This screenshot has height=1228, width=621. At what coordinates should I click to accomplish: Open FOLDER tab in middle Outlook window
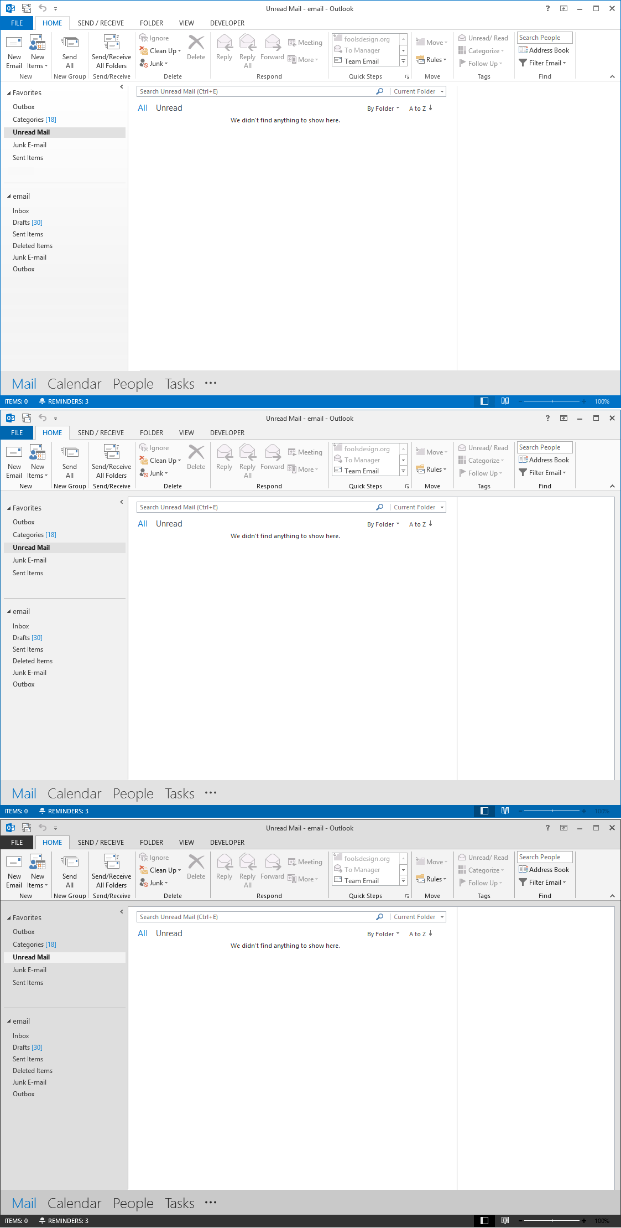point(152,432)
